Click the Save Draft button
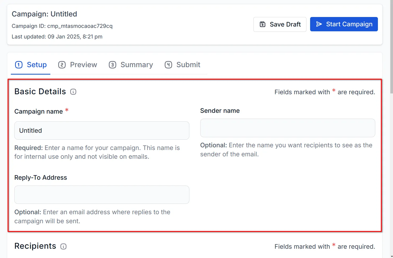Image resolution: width=393 pixels, height=258 pixels. tap(280, 24)
